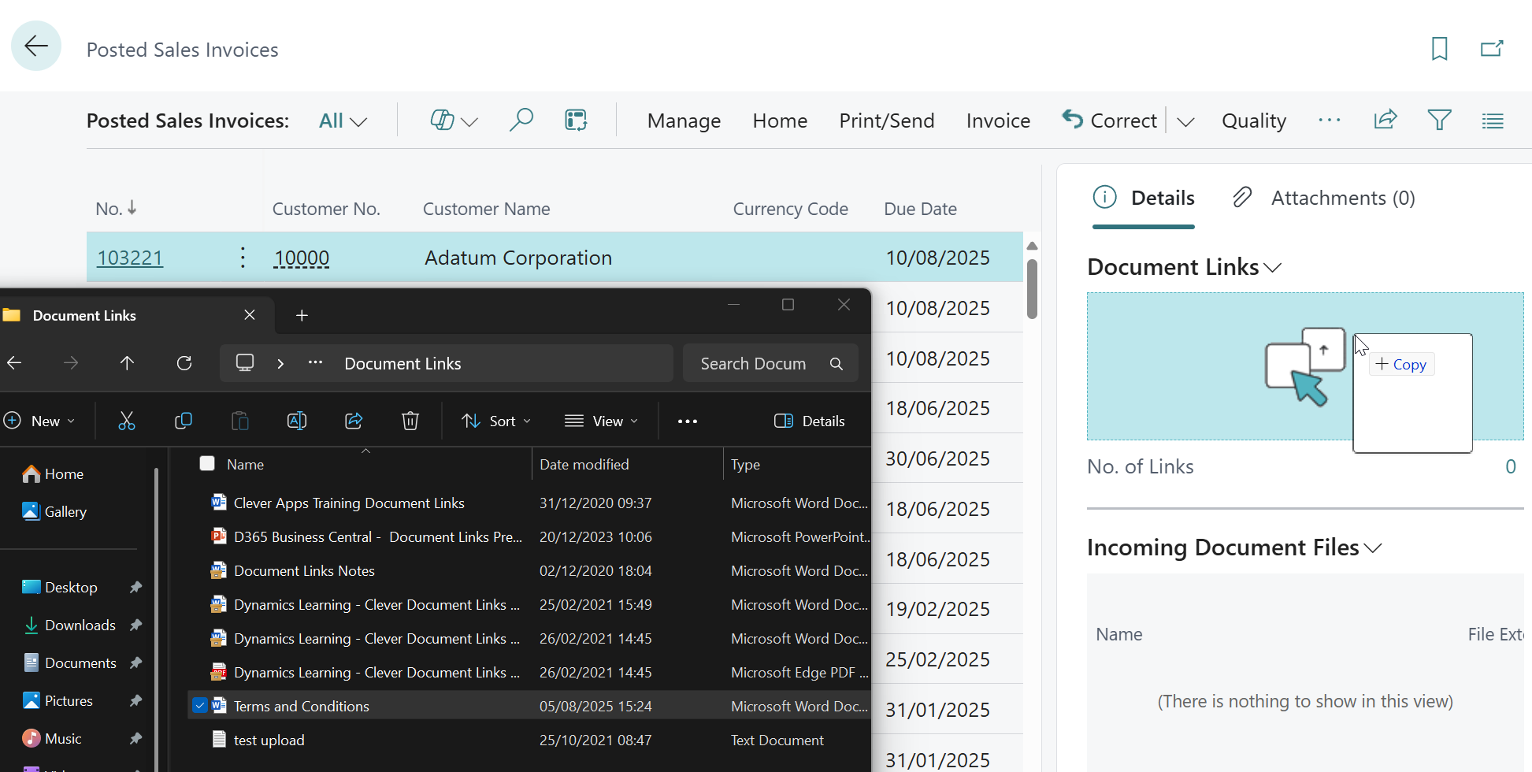Delete the selected file using trash icon
This screenshot has width=1532, height=772.
tap(410, 421)
